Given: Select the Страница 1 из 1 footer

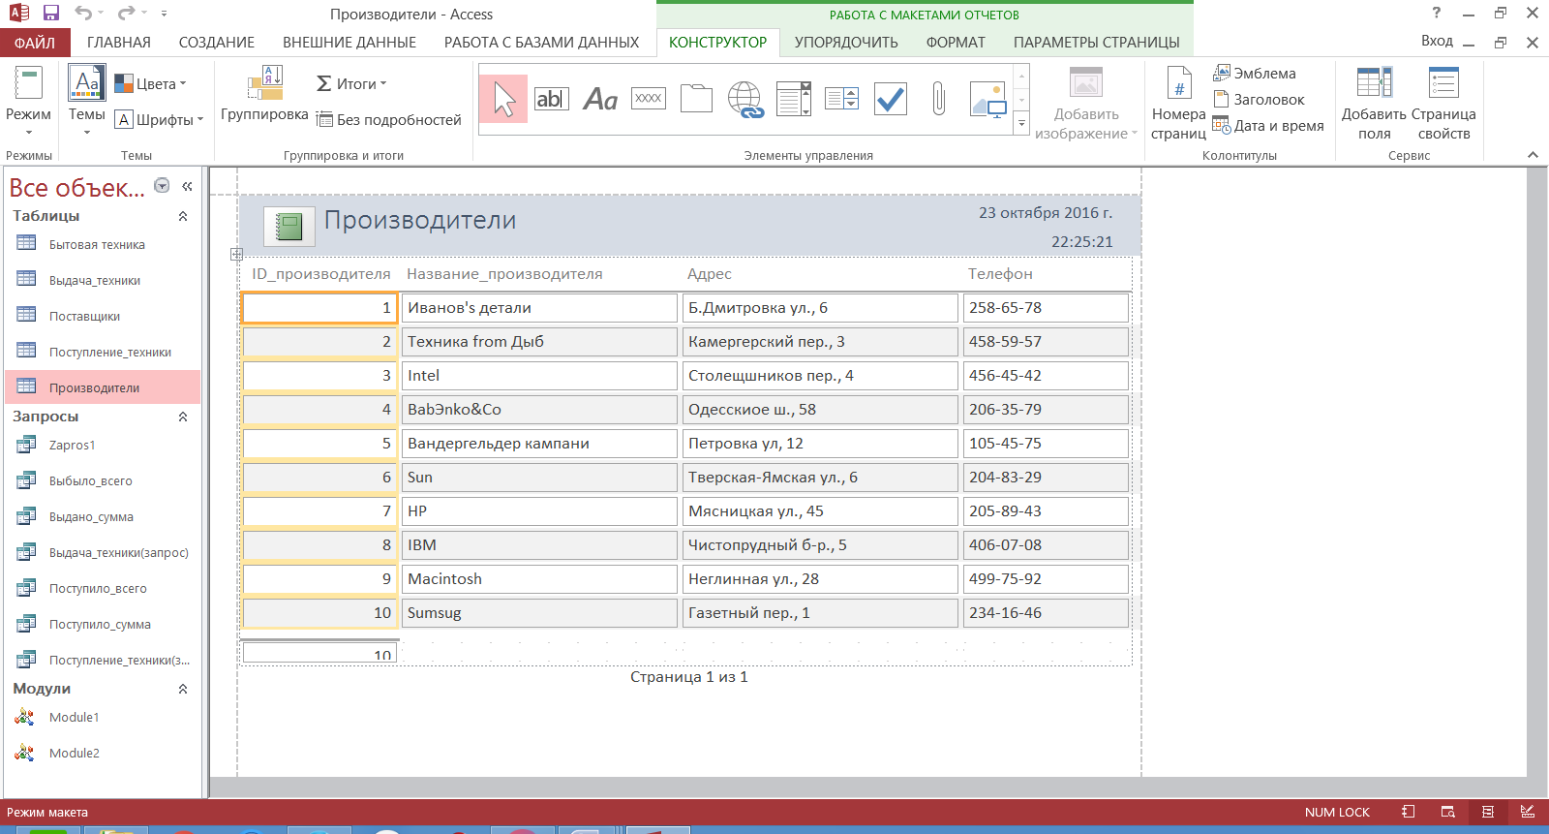Looking at the screenshot, I should coord(689,677).
